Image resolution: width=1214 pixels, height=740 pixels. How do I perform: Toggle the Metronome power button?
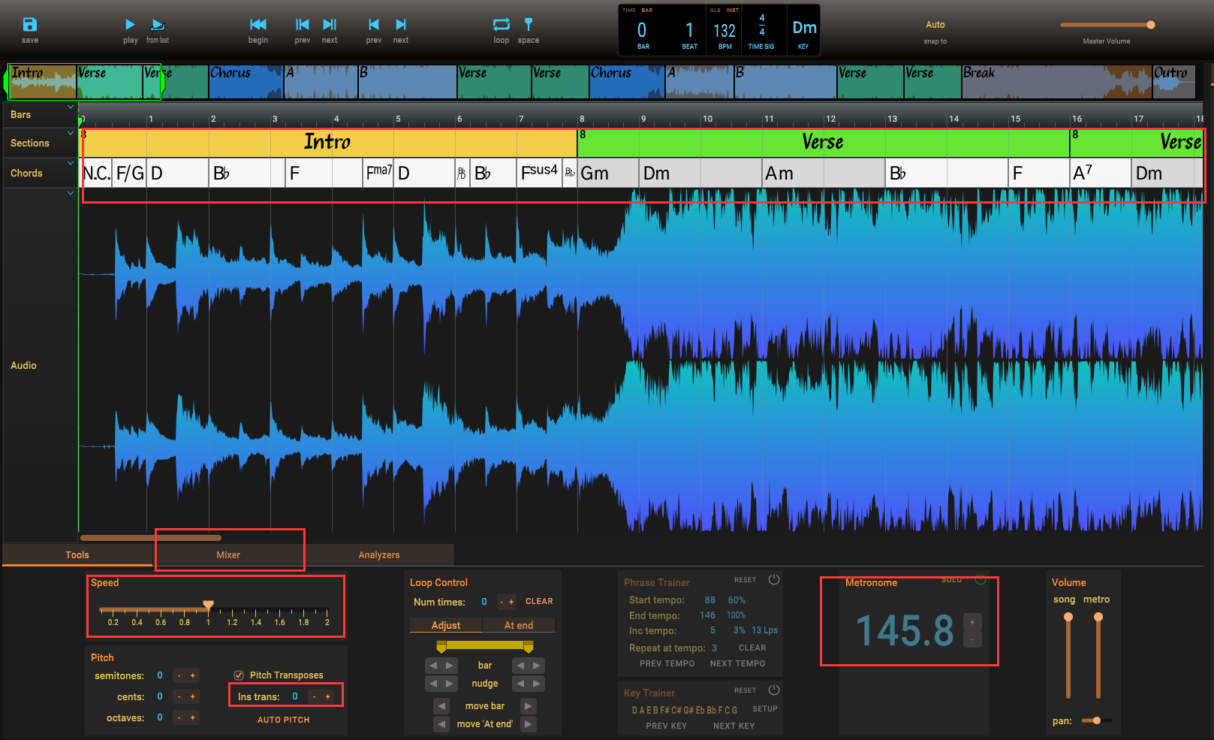(x=980, y=580)
